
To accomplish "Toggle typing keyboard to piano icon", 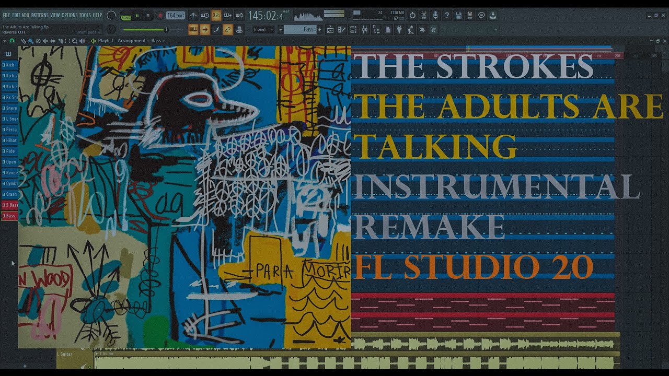I will 193,30.
